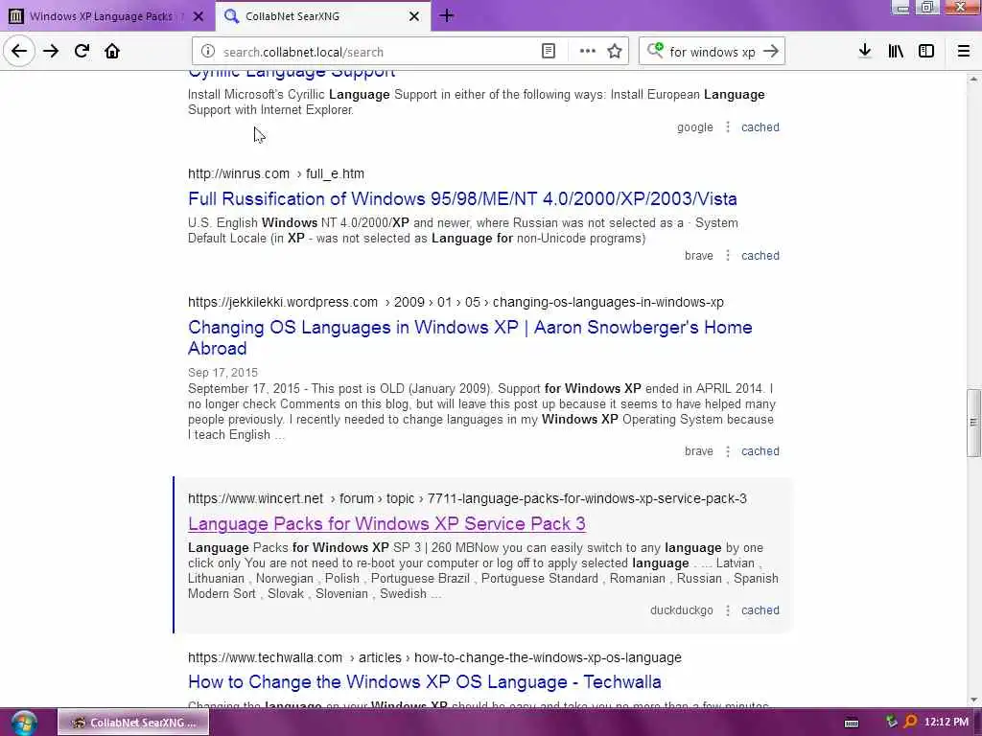This screenshot has height=736, width=982.
Task: Go forward to the next page
Action: tap(51, 52)
